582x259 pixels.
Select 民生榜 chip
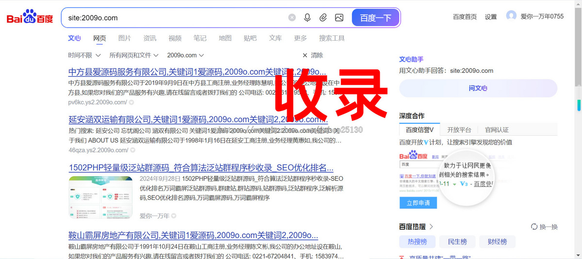point(457,242)
